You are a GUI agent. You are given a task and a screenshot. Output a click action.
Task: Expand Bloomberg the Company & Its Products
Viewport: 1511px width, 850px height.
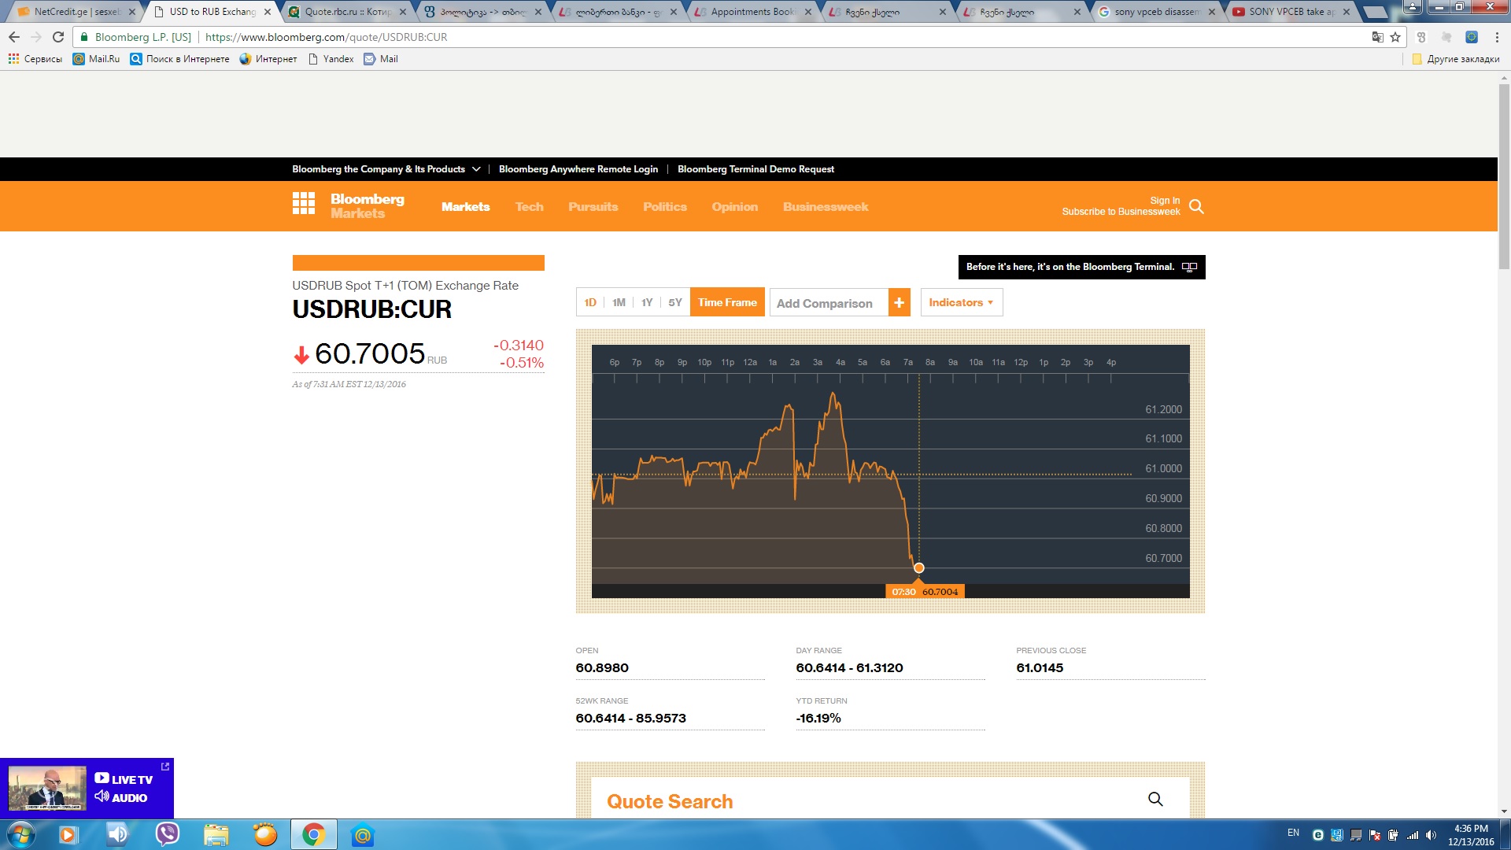[386, 169]
